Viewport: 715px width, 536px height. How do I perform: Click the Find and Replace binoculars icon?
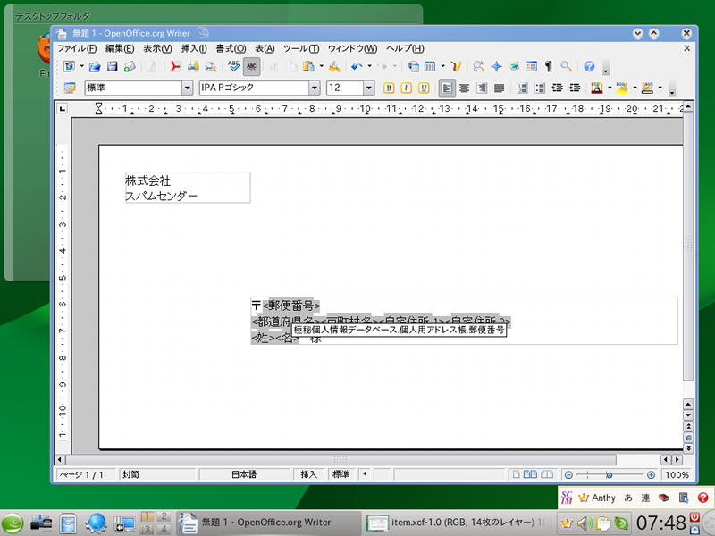pos(479,66)
